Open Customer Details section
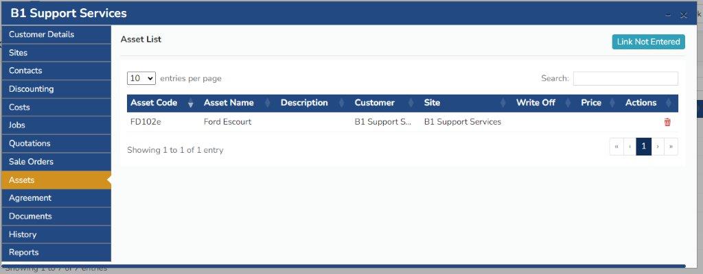The image size is (703, 274). click(x=56, y=34)
